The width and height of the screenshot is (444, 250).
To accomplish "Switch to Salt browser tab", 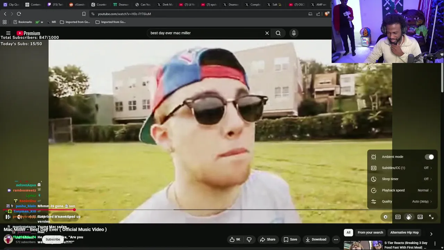I will tap(275, 5).
